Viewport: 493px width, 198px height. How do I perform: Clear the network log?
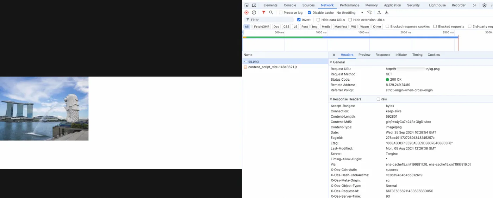coord(254,13)
